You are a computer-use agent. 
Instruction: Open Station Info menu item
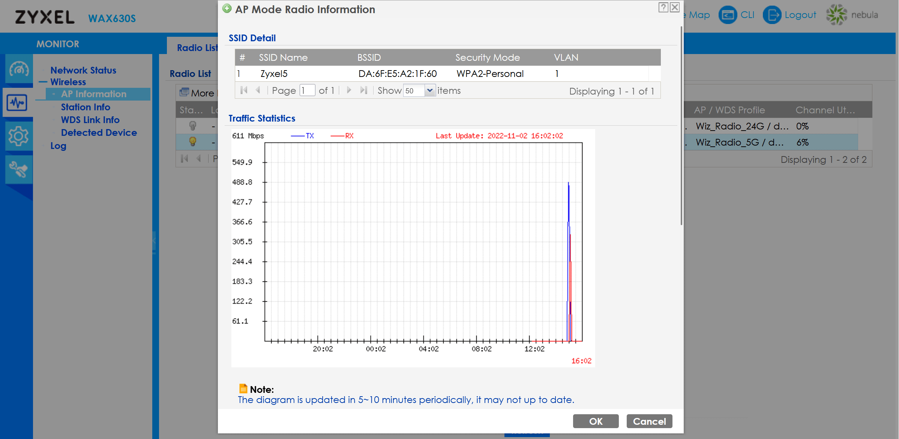pos(86,107)
